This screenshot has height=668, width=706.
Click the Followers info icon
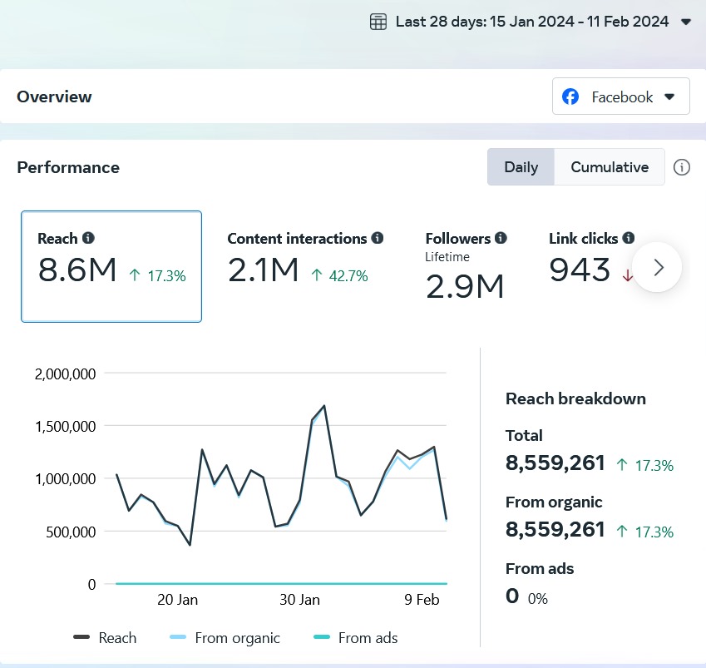[499, 238]
